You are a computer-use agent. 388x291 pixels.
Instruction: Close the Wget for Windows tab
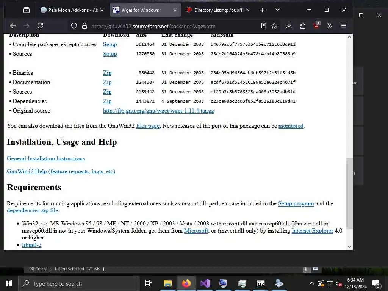175,10
